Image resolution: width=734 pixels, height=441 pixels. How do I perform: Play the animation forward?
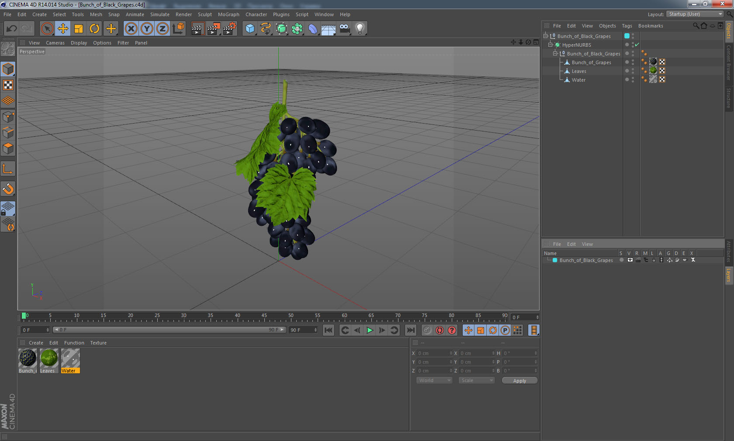370,330
